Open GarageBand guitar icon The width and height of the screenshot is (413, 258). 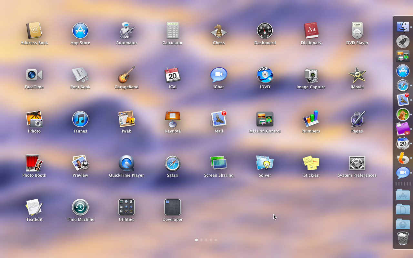pos(126,75)
